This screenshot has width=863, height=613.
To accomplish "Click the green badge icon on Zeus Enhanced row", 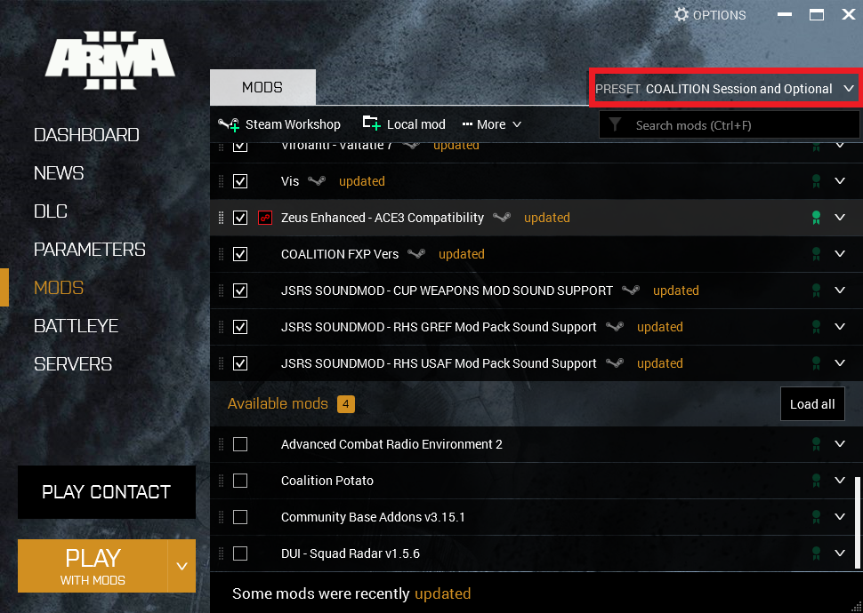I will tap(815, 218).
